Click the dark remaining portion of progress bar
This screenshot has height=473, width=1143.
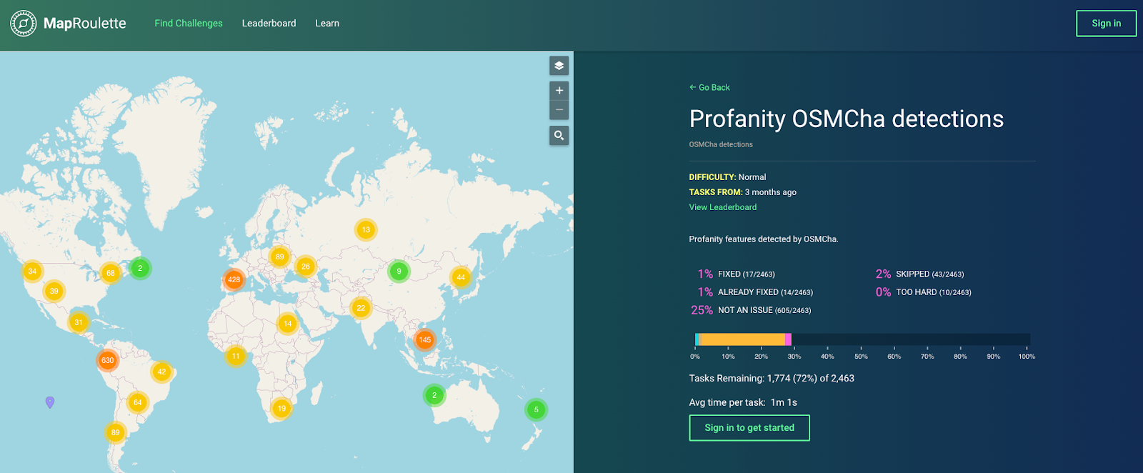click(x=911, y=339)
